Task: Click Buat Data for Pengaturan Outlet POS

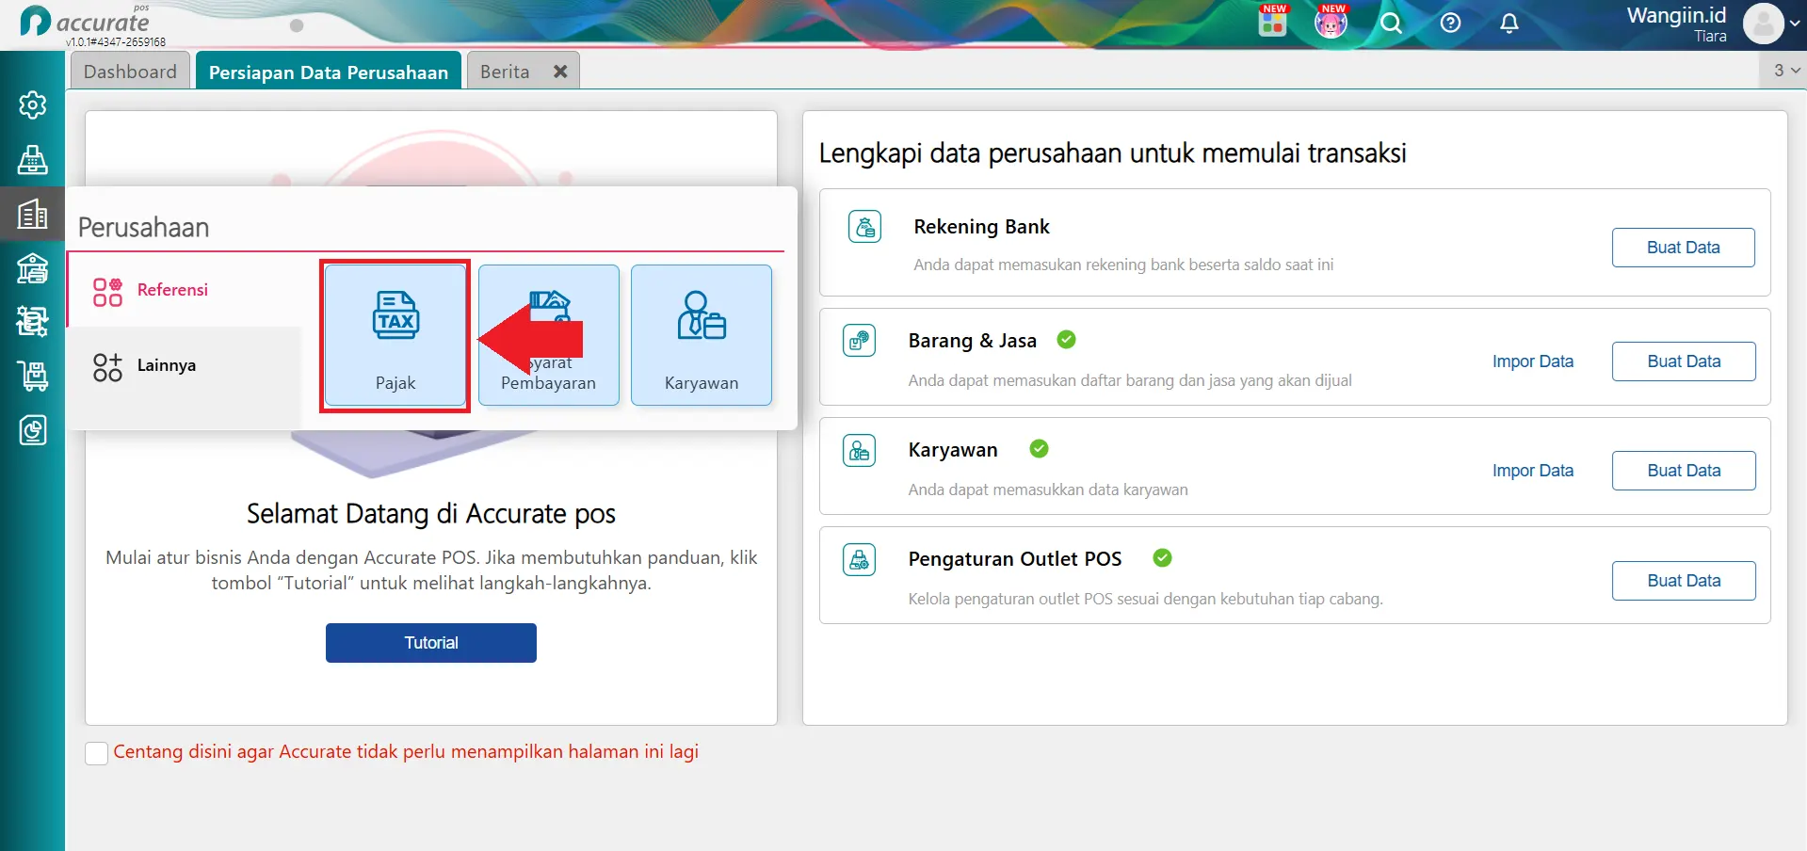Action: pos(1684,581)
